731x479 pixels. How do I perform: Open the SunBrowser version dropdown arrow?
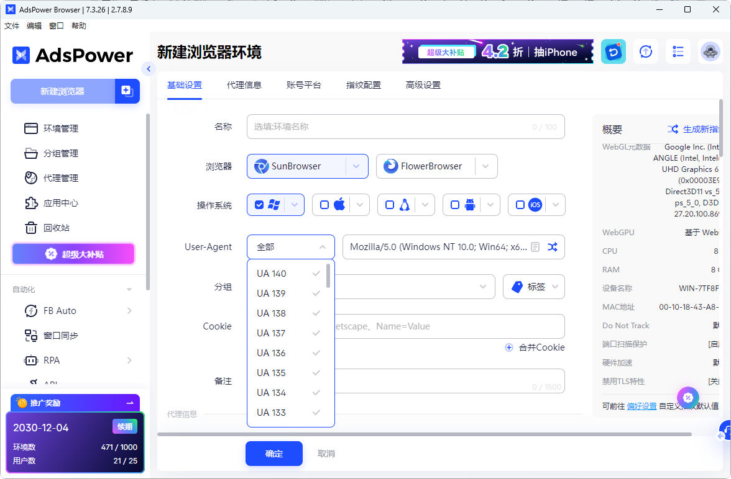click(x=357, y=166)
